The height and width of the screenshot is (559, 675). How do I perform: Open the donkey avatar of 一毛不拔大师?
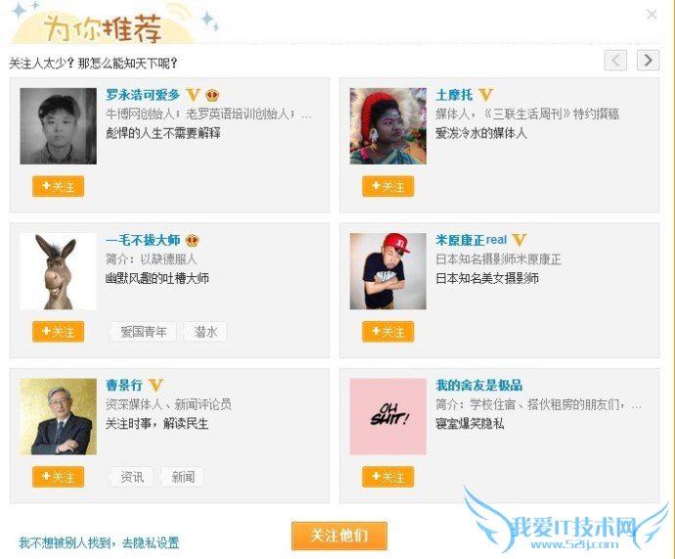coord(58,271)
